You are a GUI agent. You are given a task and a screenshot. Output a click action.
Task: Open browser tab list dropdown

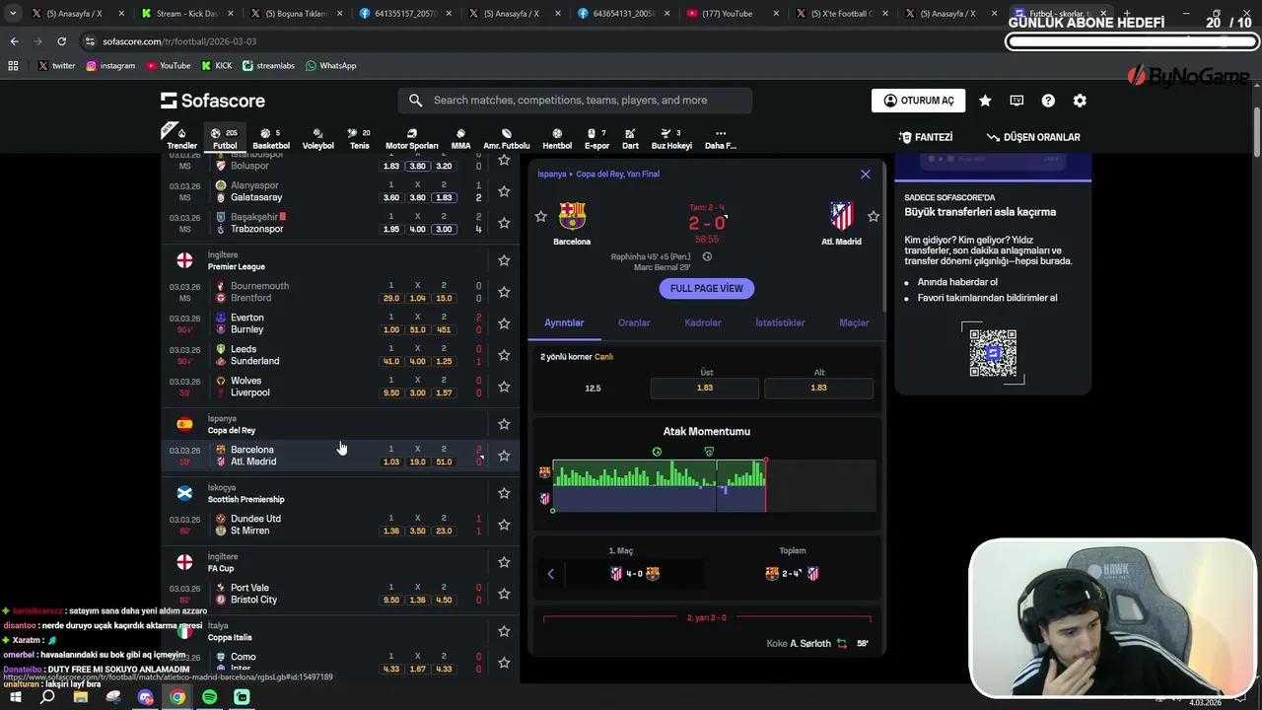(x=13, y=14)
